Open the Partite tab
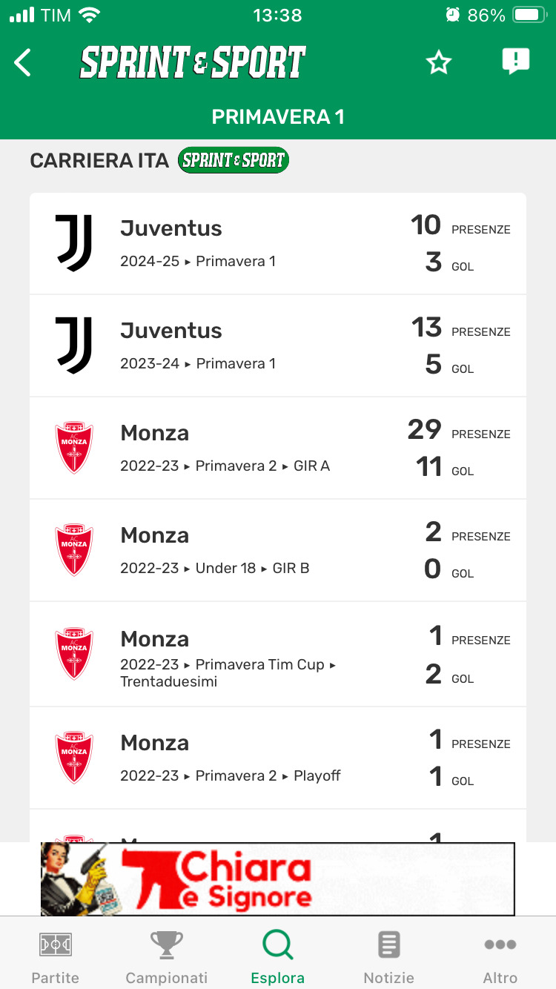 [x=56, y=956]
